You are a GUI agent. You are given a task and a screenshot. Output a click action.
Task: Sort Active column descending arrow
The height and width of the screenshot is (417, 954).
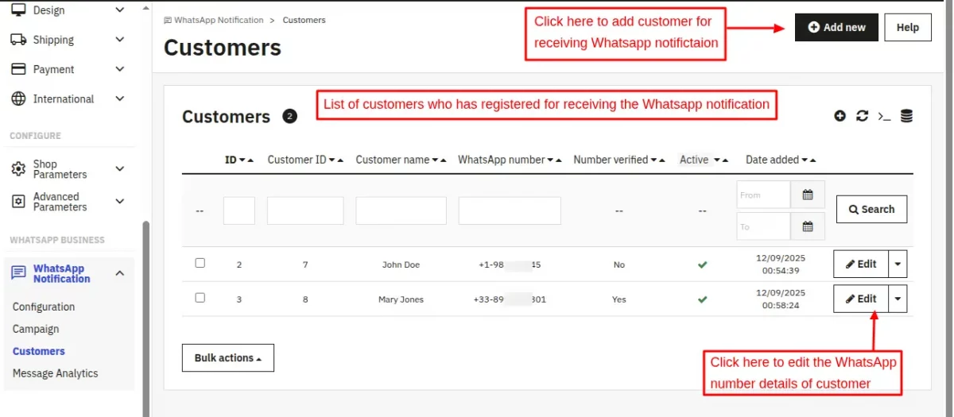[716, 160]
